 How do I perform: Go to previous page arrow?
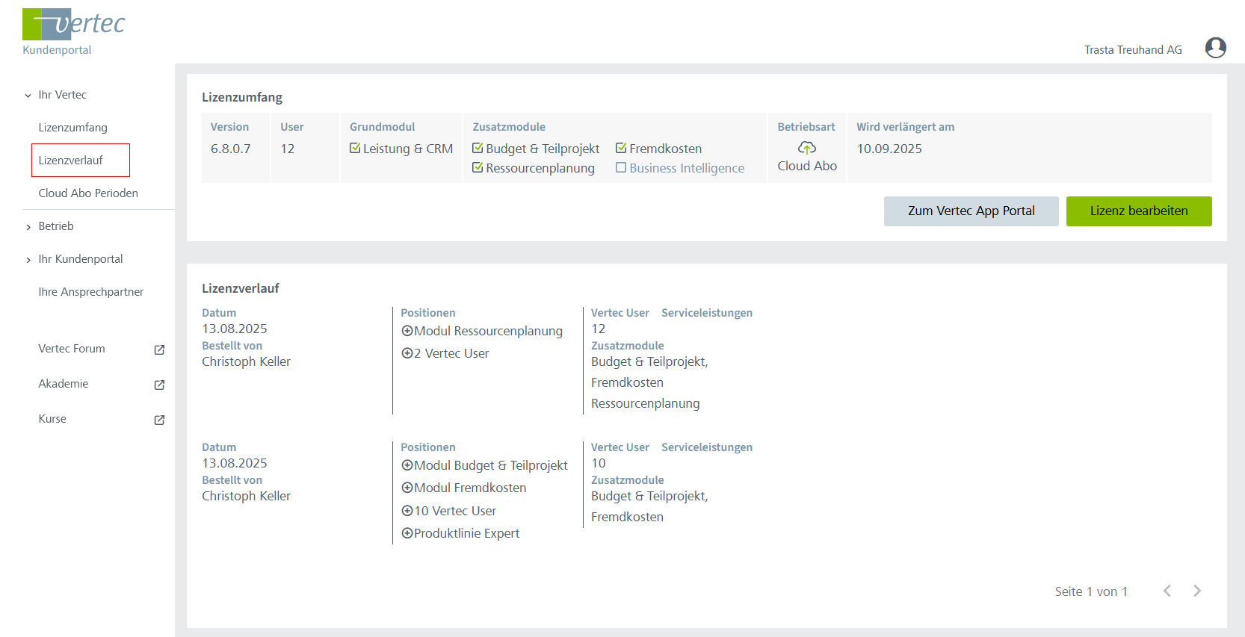[1167, 591]
